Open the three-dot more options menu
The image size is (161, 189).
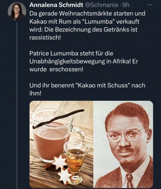point(150,5)
